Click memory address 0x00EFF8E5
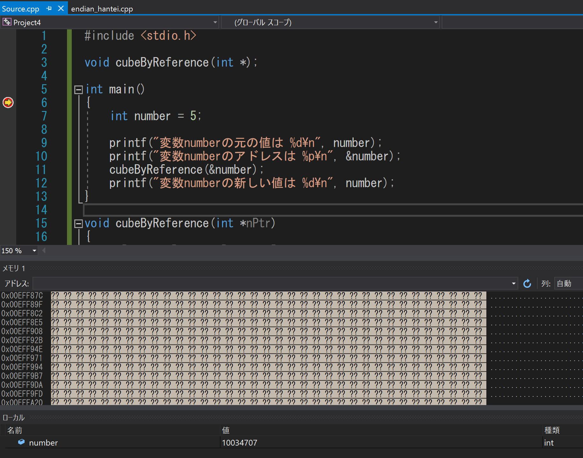This screenshot has height=458, width=583. pyautogui.click(x=22, y=322)
